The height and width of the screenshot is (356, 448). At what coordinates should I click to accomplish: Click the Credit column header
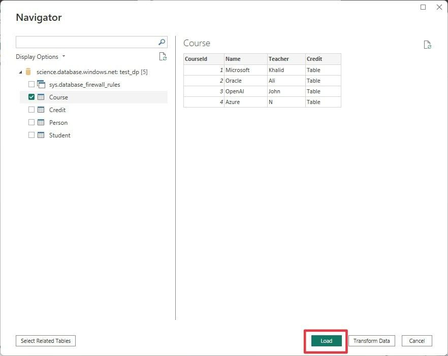323,59
